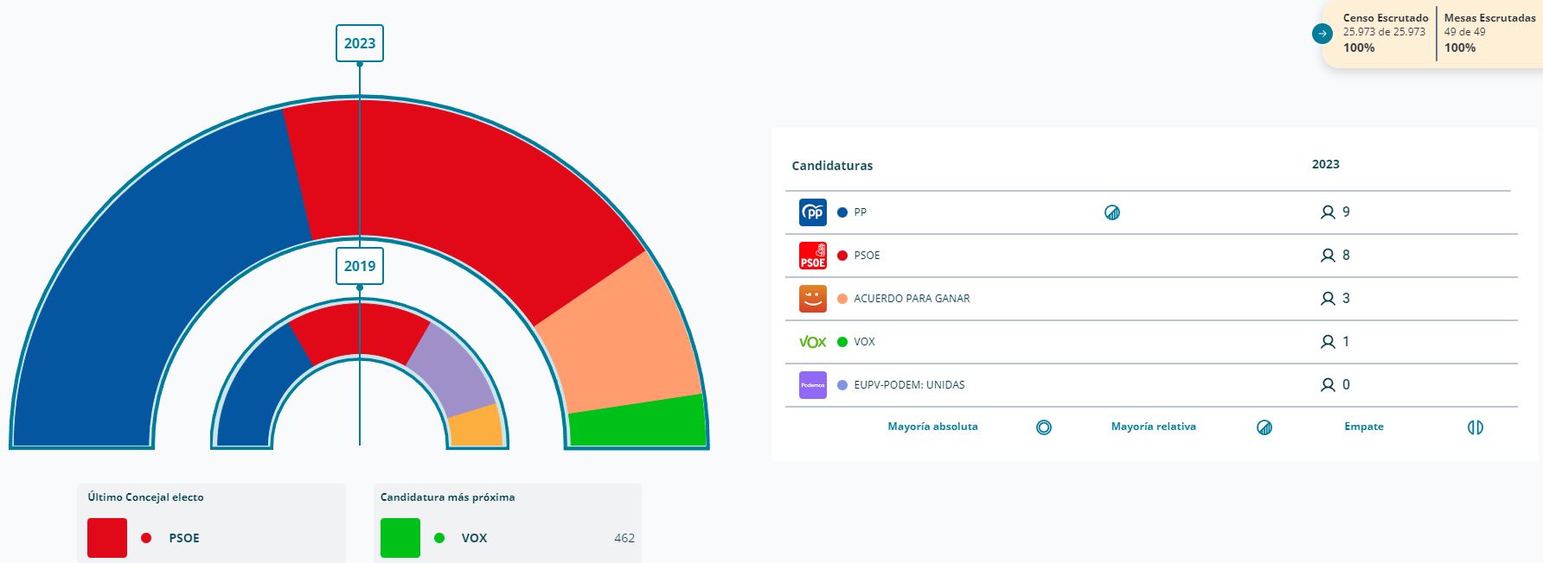Click the Mayoría absoluta circle icon
Screen dimensions: 1543x563
point(1044,427)
